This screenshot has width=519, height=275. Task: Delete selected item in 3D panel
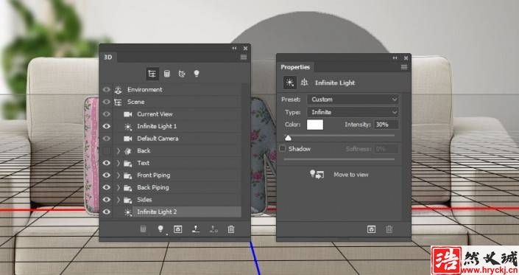tap(231, 229)
